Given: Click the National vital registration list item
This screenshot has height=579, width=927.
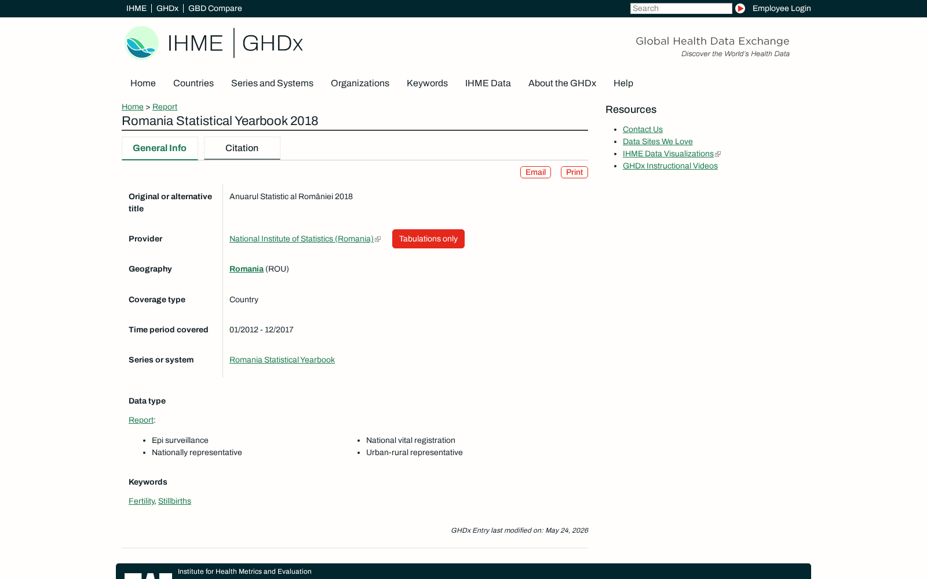Looking at the screenshot, I should pyautogui.click(x=411, y=440).
